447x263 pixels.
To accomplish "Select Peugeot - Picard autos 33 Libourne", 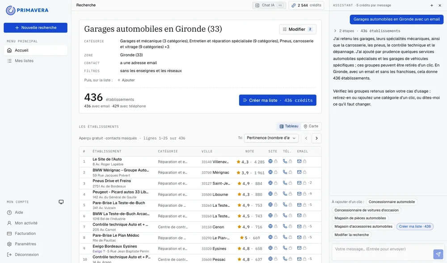I will tap(121, 192).
